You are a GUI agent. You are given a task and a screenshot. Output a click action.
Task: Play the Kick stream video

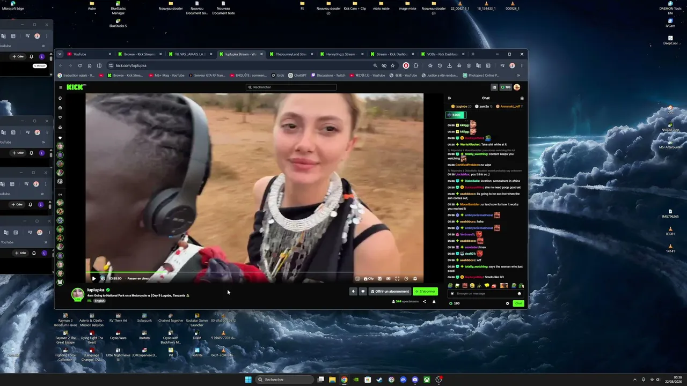[94, 279]
